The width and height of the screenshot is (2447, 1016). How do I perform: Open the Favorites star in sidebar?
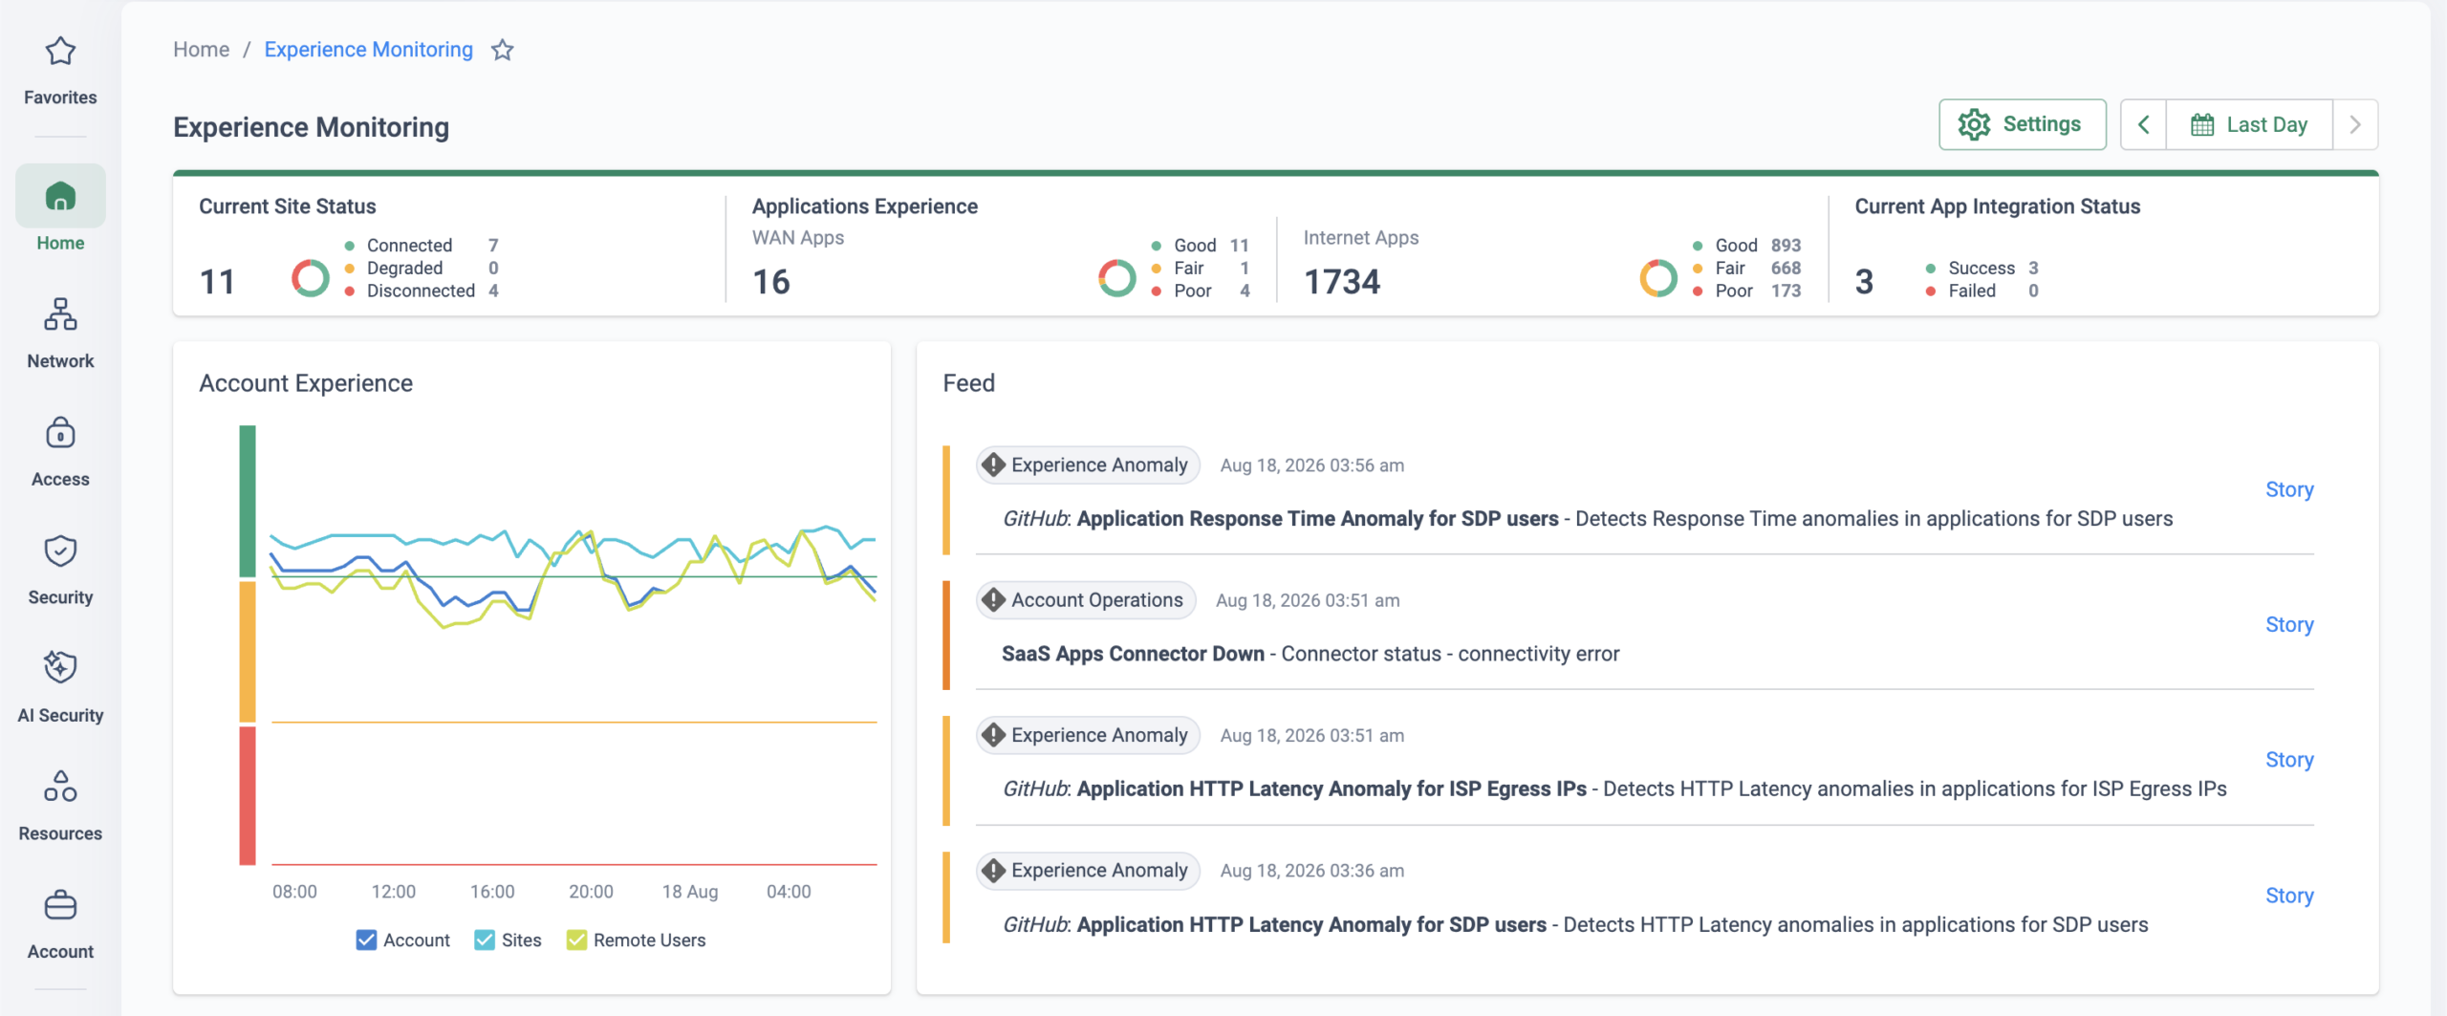[x=60, y=51]
